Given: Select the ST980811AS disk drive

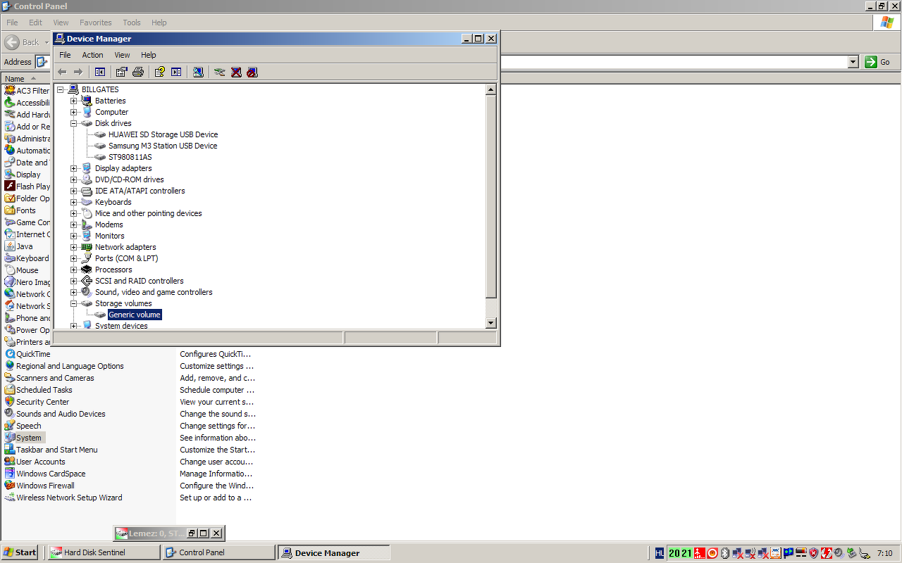Looking at the screenshot, I should 130,157.
